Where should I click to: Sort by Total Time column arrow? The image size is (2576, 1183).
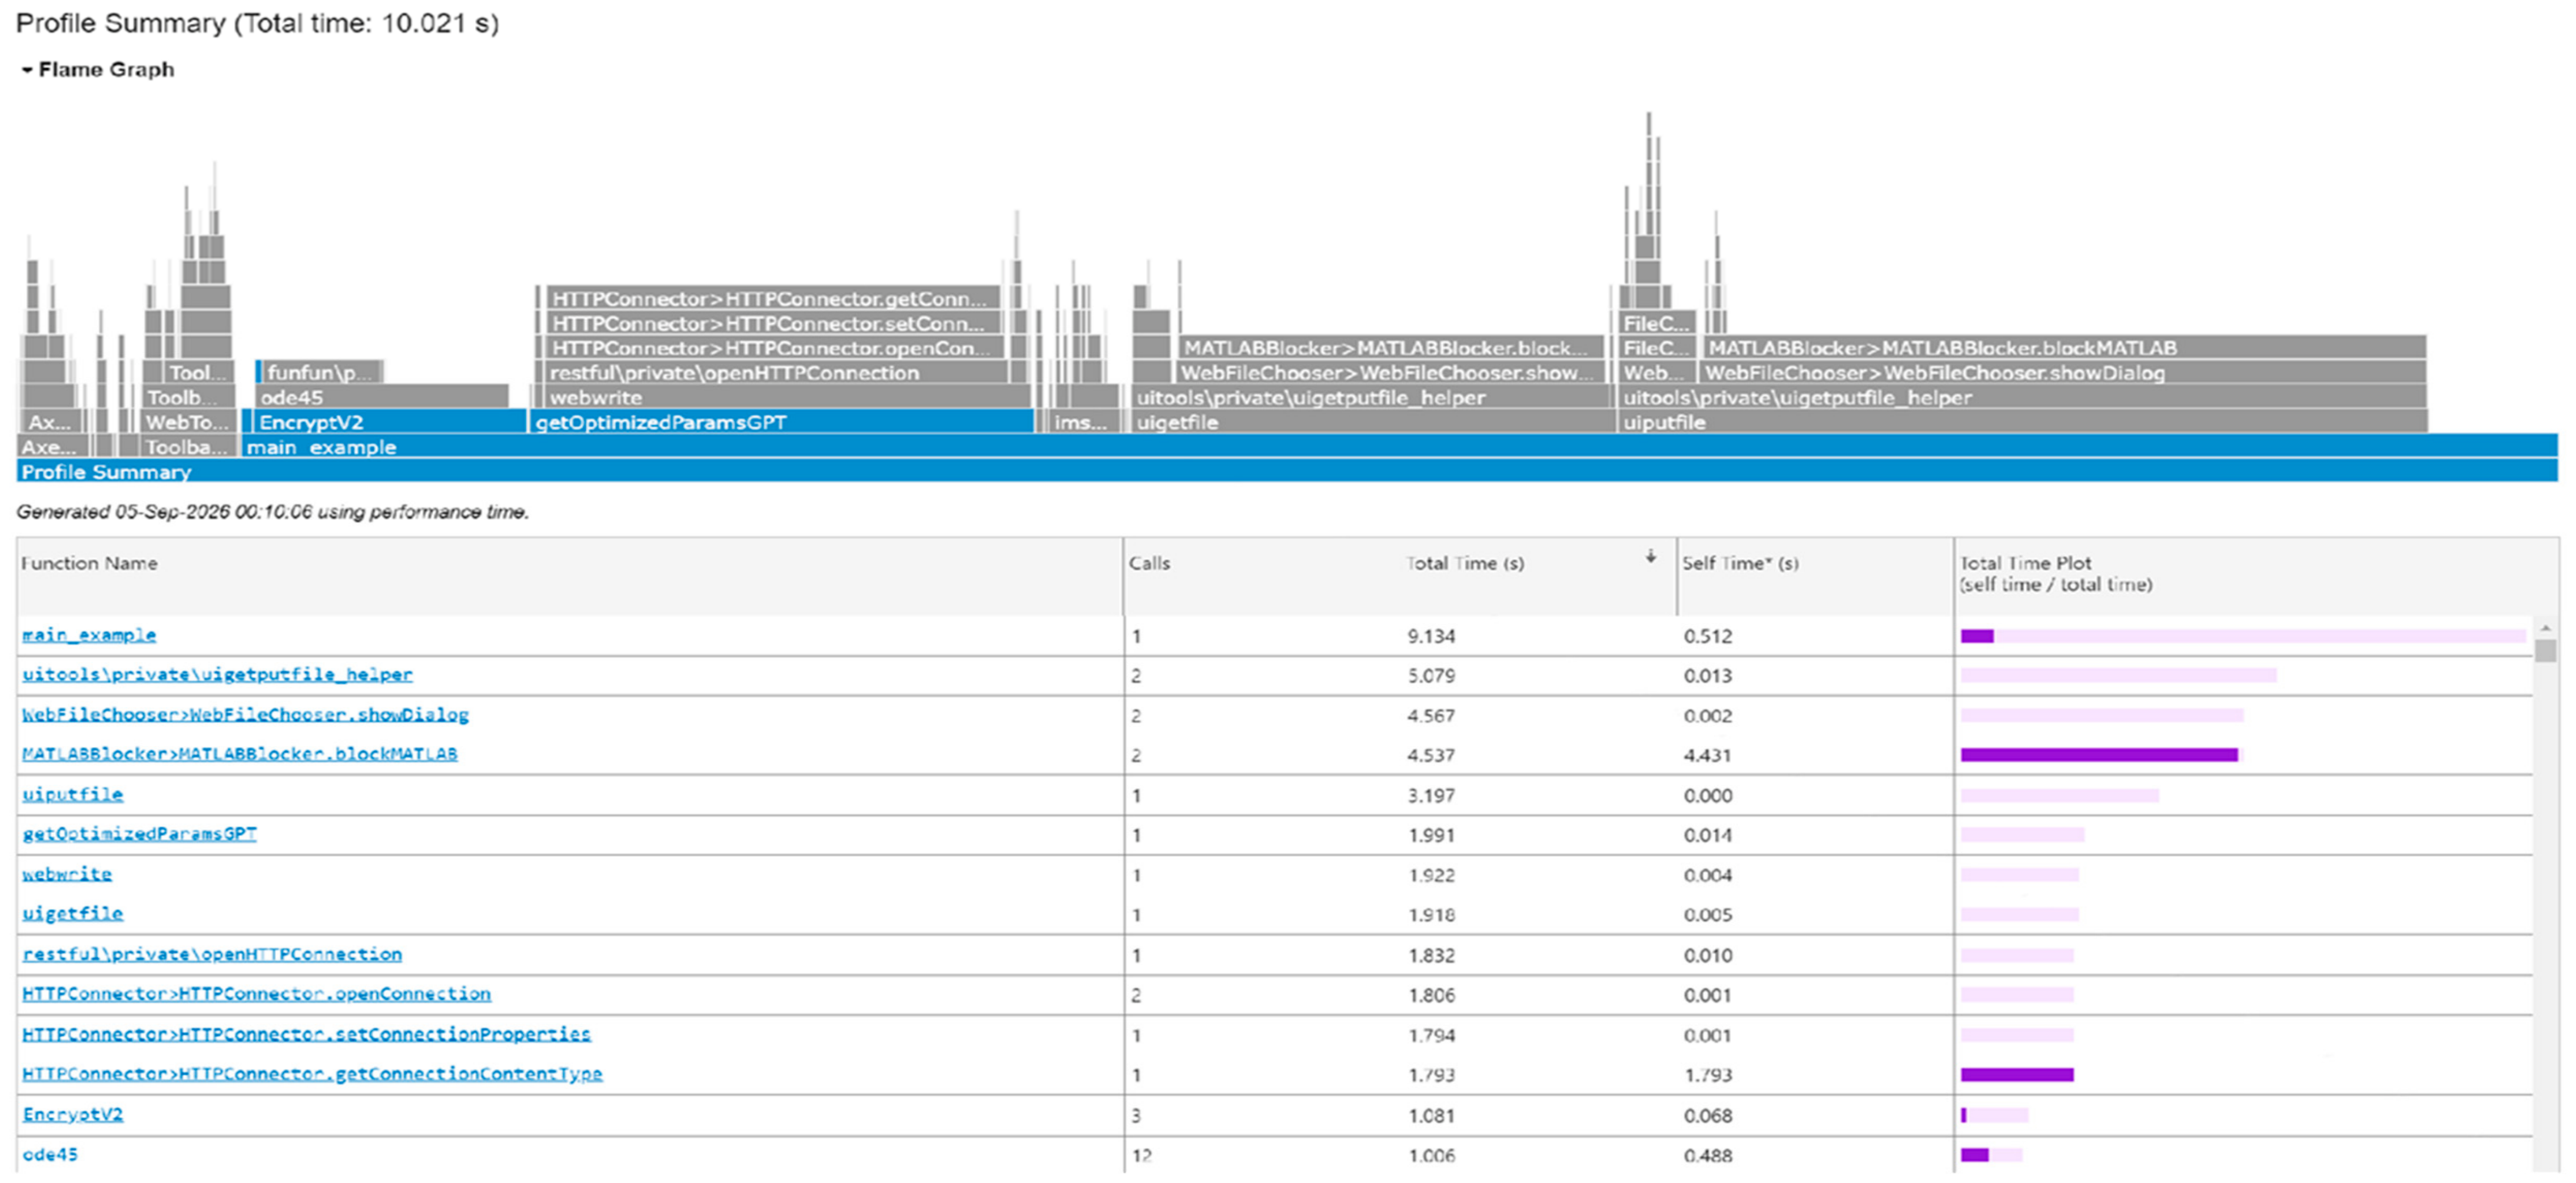1650,556
